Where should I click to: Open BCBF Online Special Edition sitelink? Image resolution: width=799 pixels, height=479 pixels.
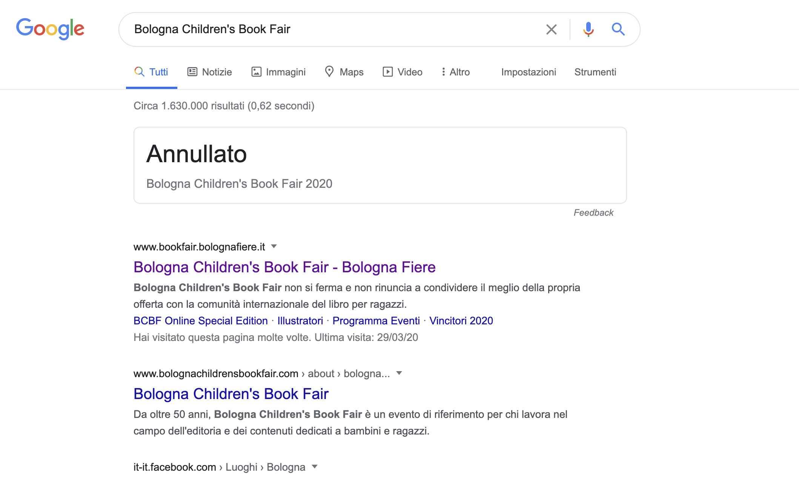pos(201,321)
